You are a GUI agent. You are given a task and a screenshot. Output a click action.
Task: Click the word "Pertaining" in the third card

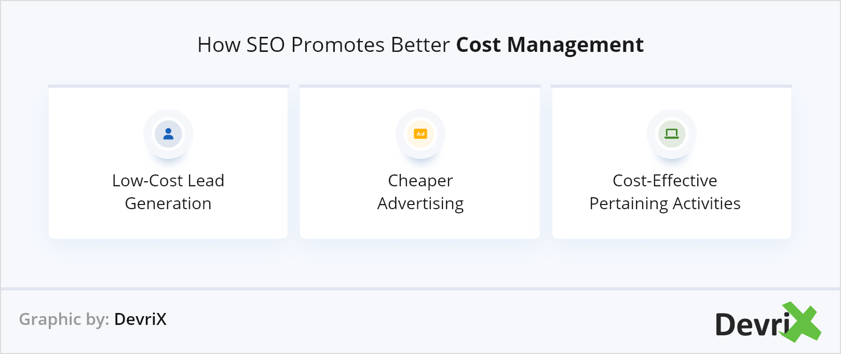pos(629,203)
